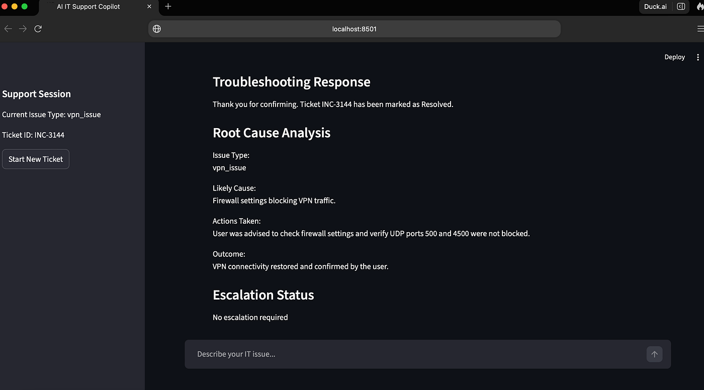Open a new tab with the plus icon
This screenshot has height=390, width=704.
[168, 7]
